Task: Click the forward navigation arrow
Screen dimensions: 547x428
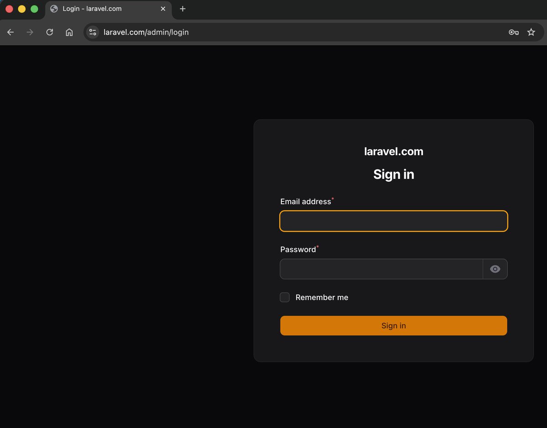Action: 30,32
